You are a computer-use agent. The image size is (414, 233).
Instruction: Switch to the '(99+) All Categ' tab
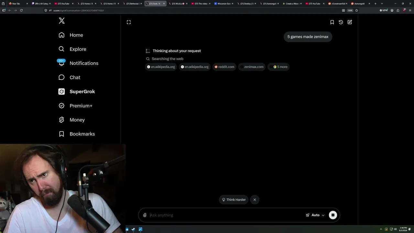click(x=41, y=4)
